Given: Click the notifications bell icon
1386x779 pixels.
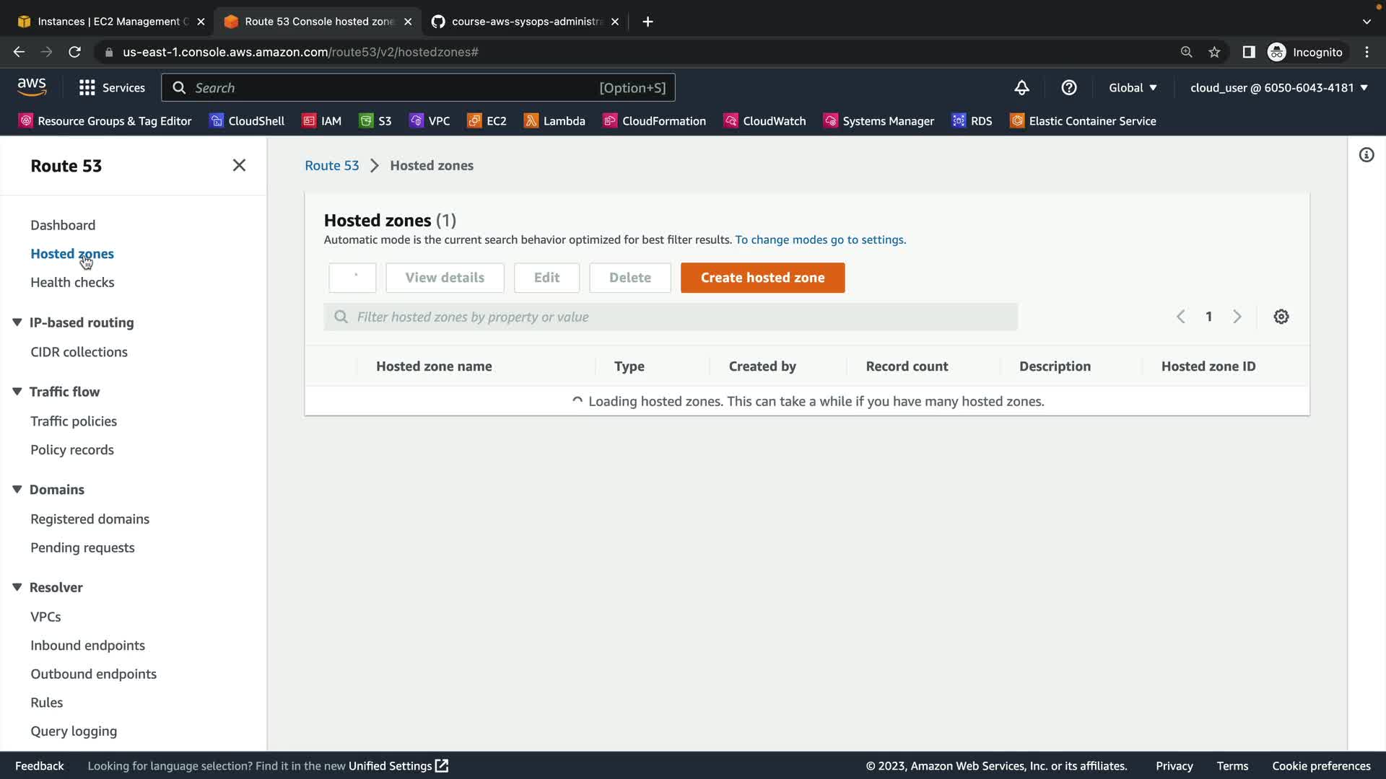Looking at the screenshot, I should [x=1021, y=88].
